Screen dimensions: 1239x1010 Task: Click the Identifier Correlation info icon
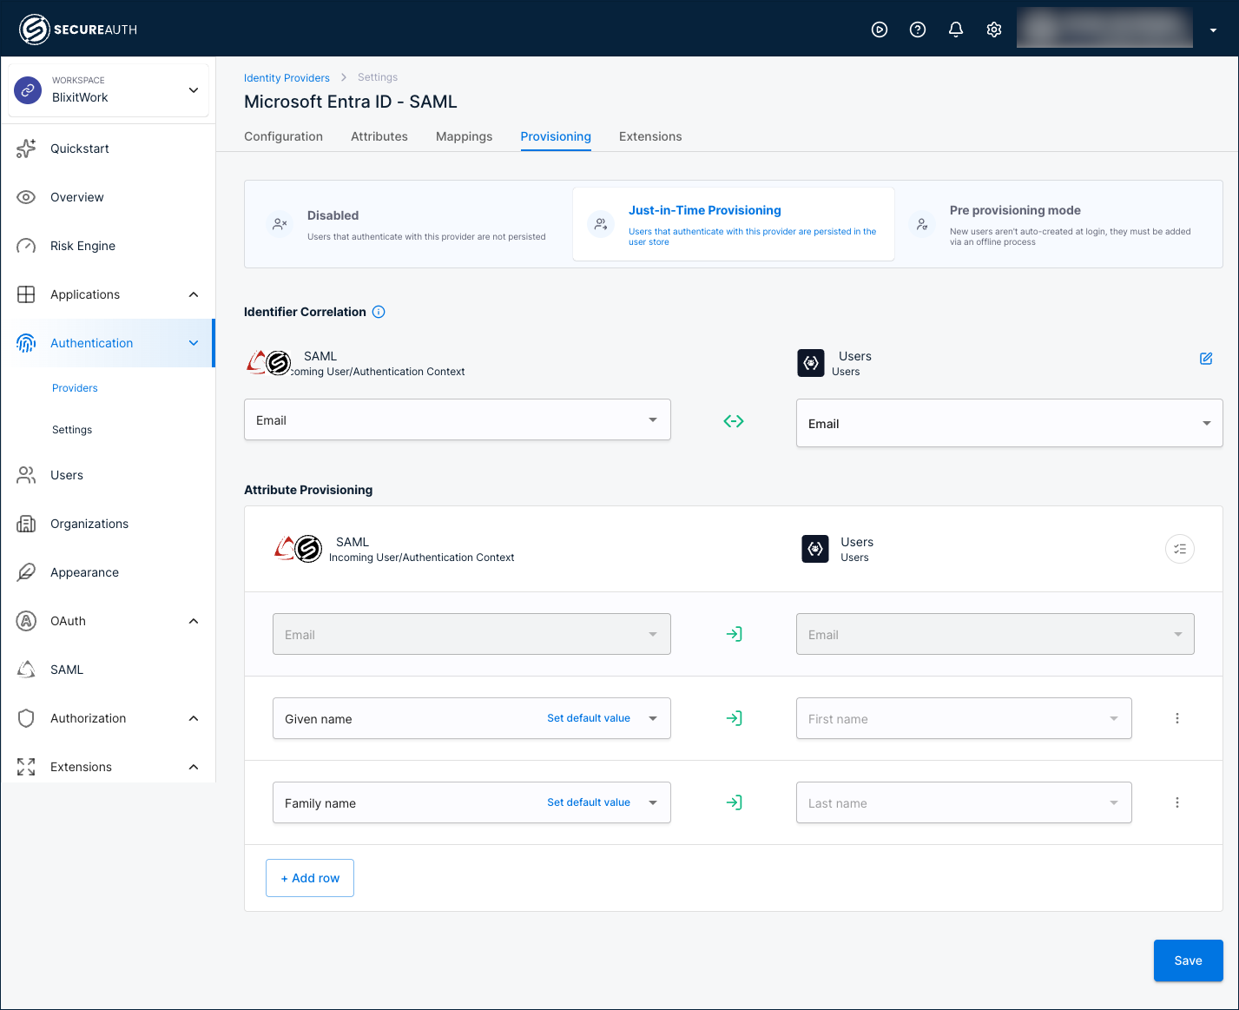379,312
